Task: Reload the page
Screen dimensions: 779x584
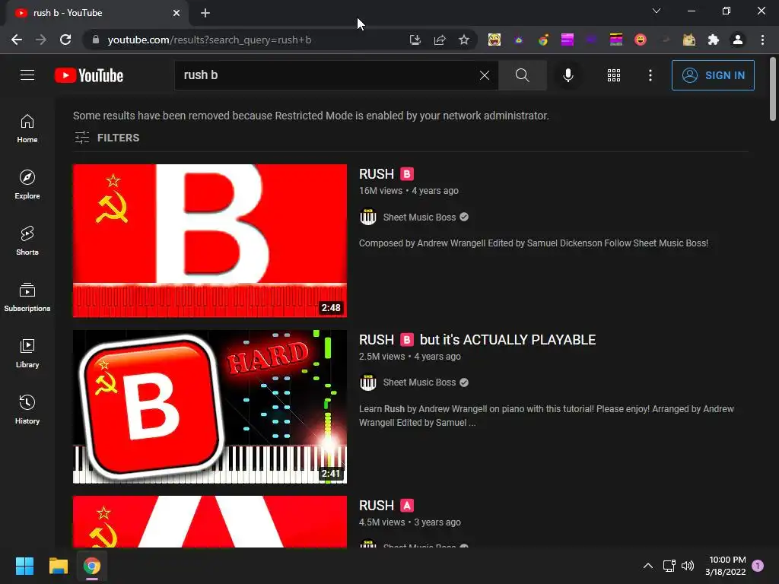Action: point(65,40)
